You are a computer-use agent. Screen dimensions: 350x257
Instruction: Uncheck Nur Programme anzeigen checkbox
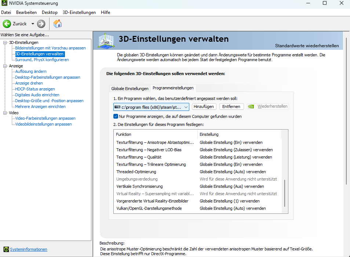pyautogui.click(x=116, y=116)
